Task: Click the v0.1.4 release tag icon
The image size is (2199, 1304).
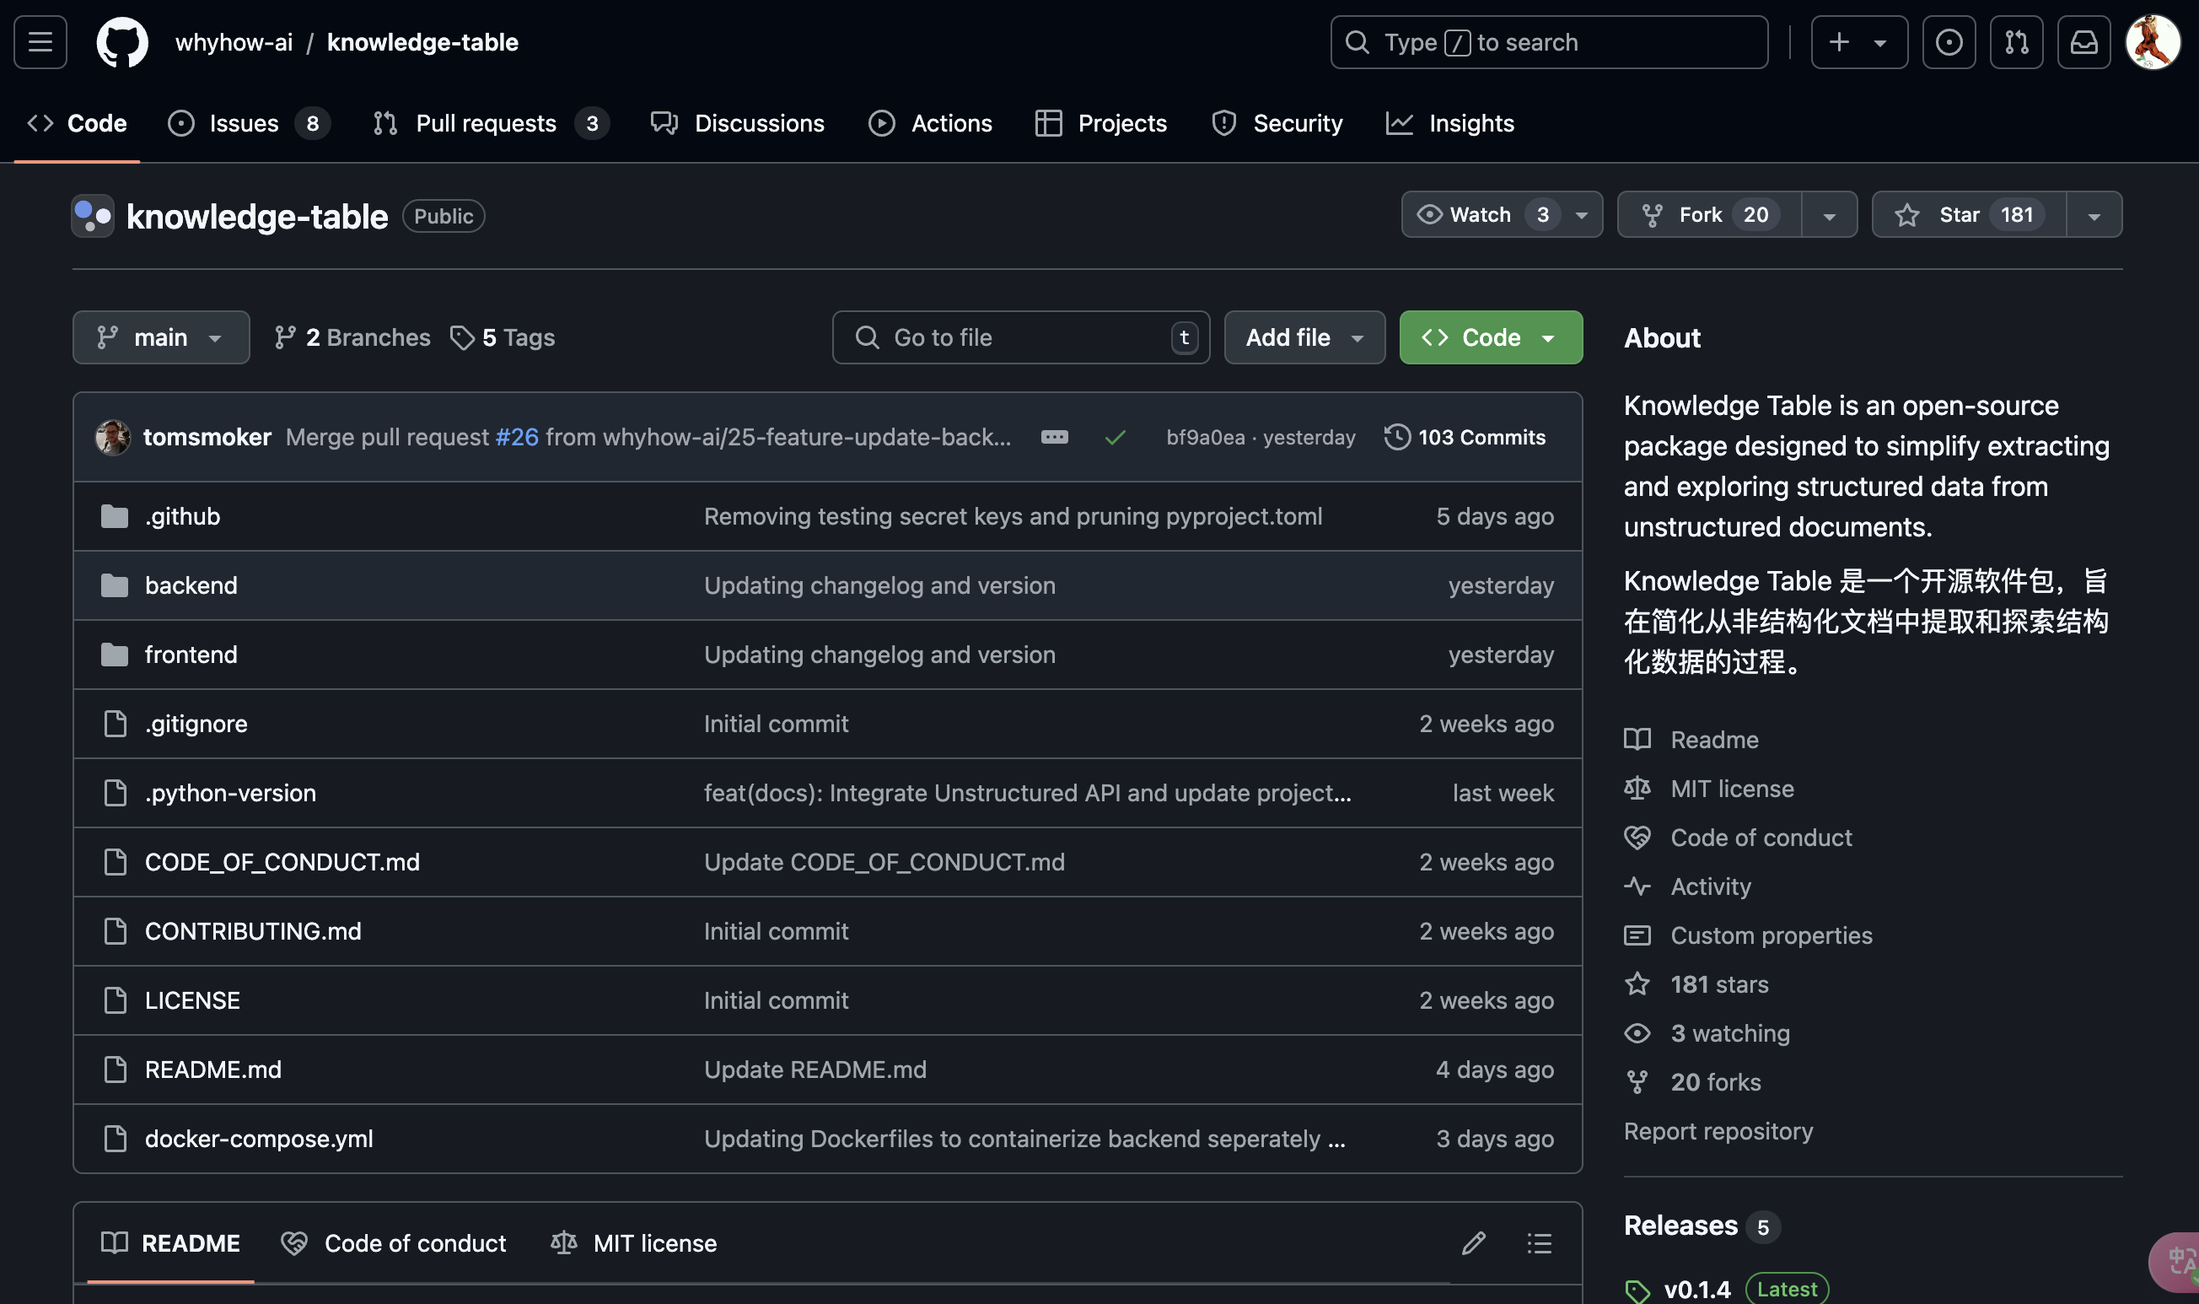Action: (1637, 1290)
